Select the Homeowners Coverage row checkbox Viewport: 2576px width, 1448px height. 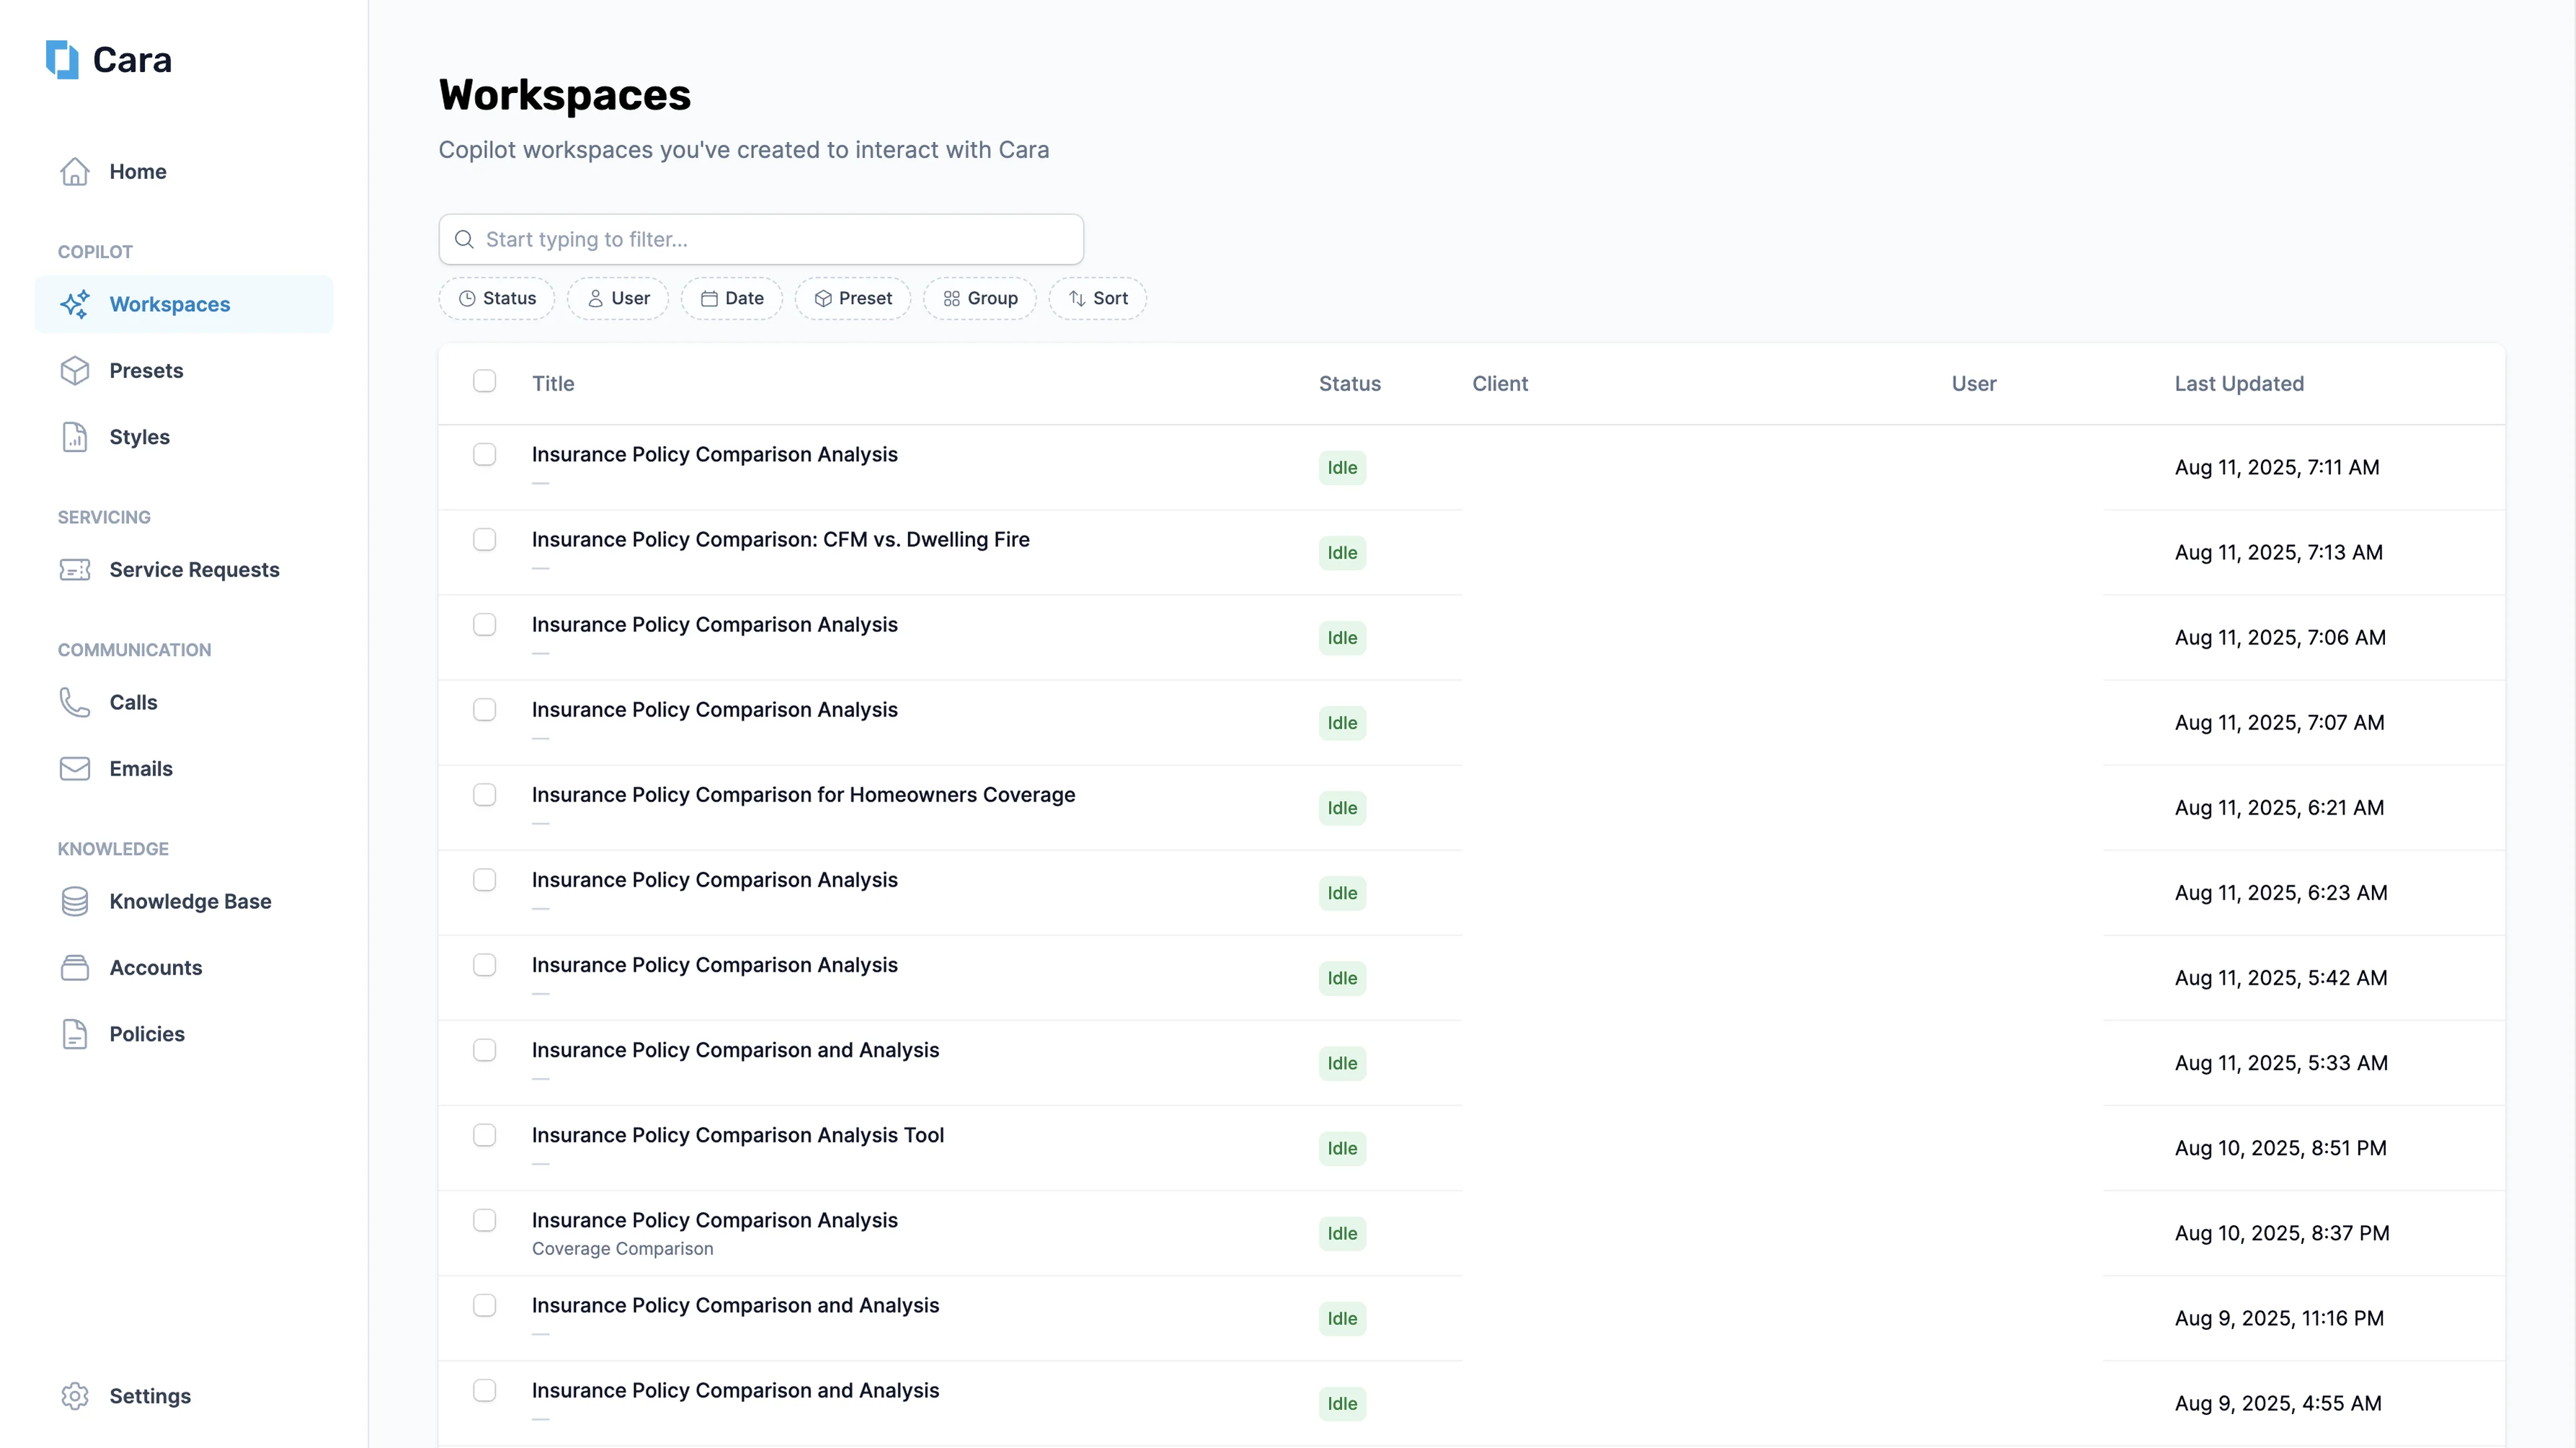[484, 794]
